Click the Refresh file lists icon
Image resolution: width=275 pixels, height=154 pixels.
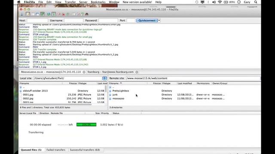[x=49, y=14]
